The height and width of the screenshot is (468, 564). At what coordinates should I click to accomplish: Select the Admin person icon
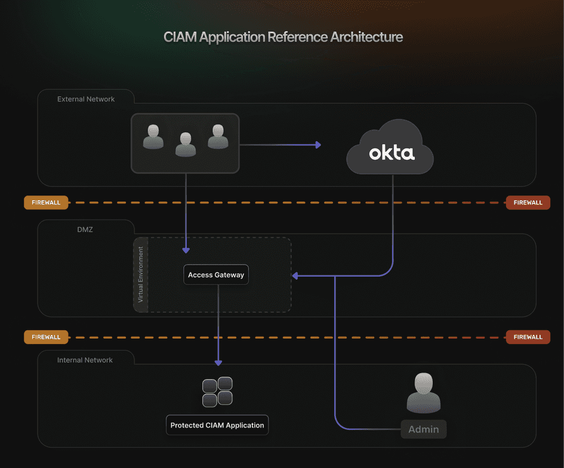[424, 392]
